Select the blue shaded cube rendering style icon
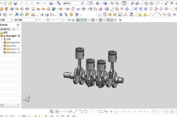Image resolution: width=177 pixels, height=117 pixels. pyautogui.click(x=105, y=3)
